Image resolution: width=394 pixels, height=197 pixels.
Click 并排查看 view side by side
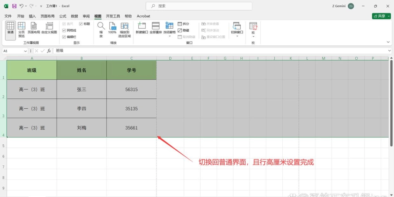pyautogui.click(x=210, y=24)
